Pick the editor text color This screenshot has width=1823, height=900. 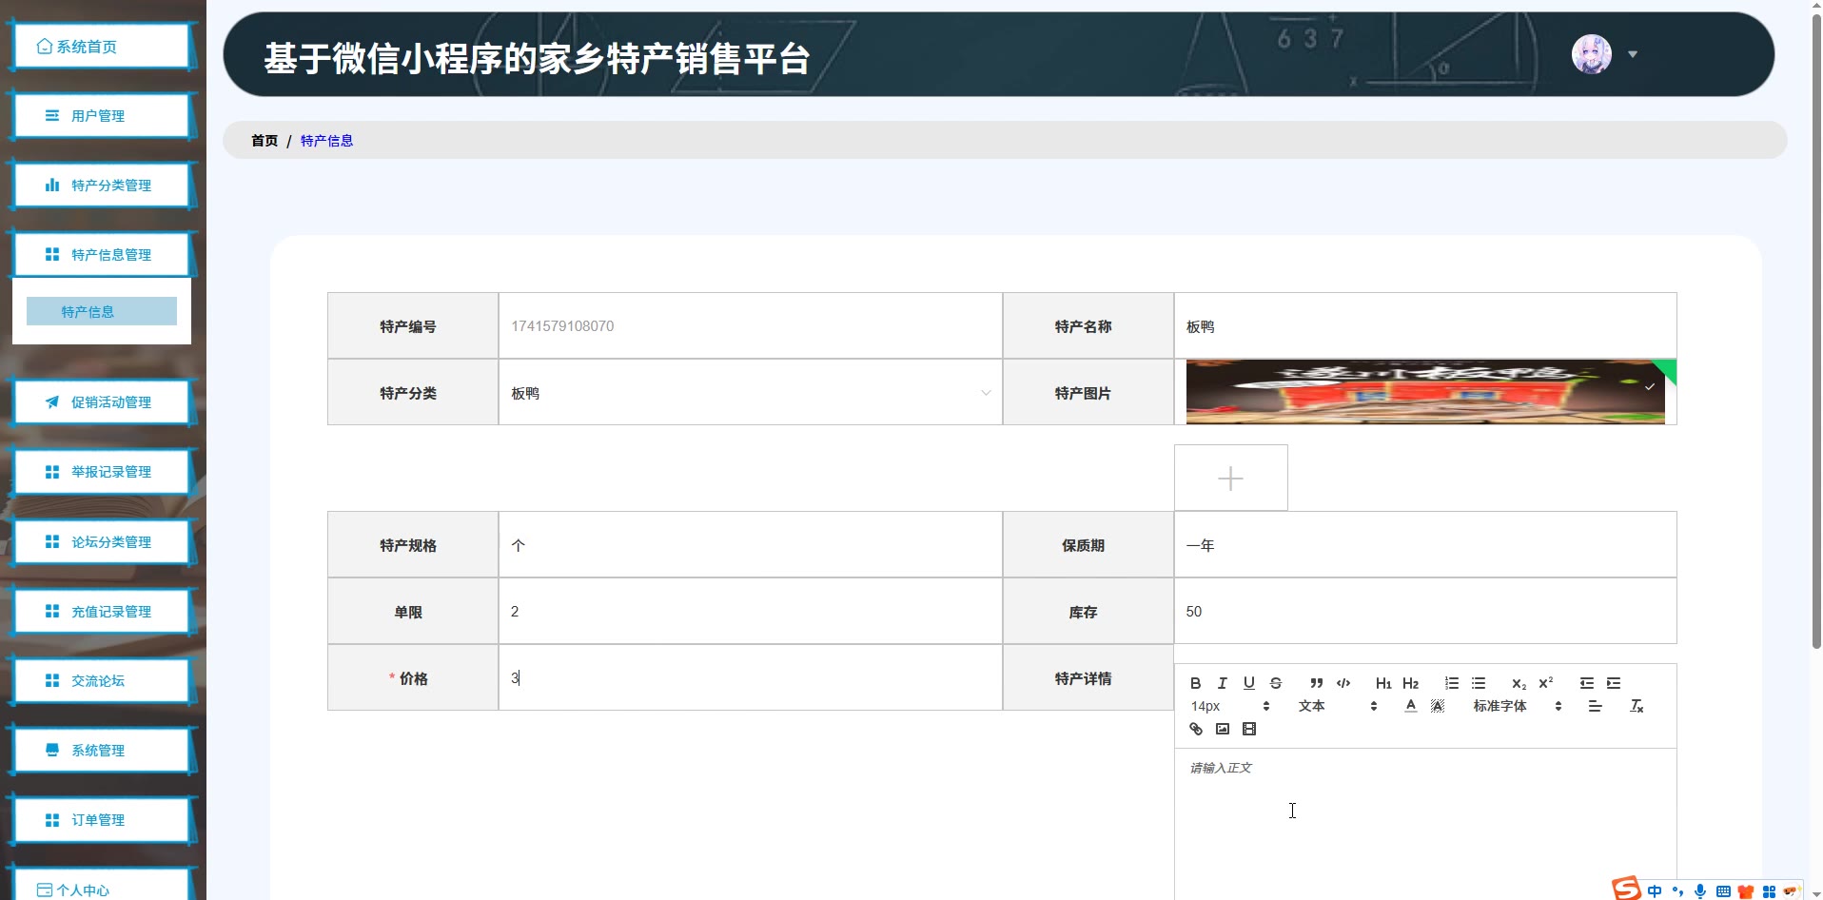[1411, 706]
